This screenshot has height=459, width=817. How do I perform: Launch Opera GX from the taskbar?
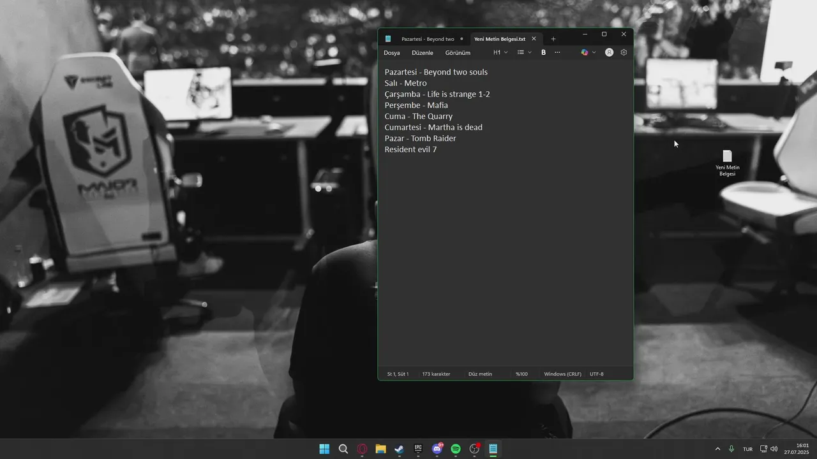click(362, 449)
